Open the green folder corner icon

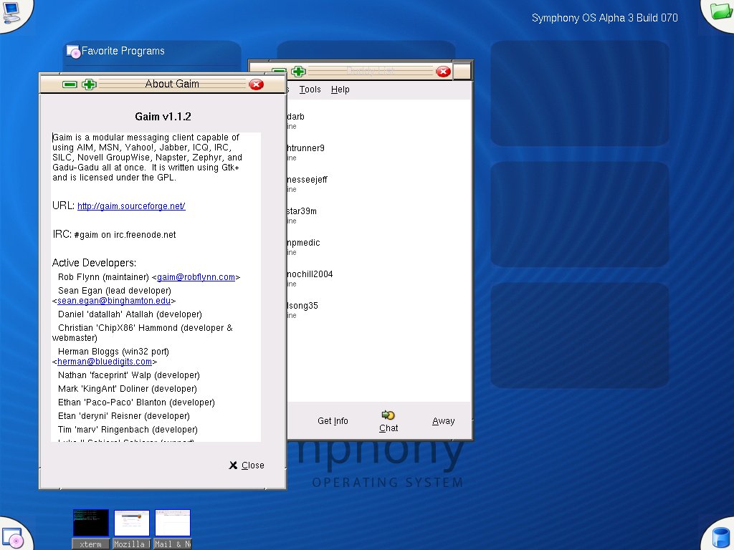tap(721, 10)
